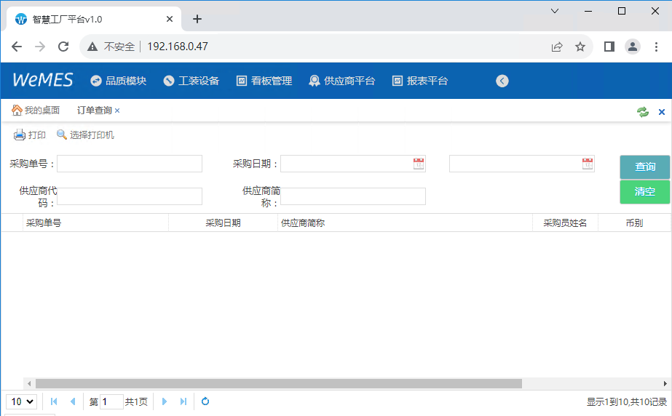This screenshot has width=672, height=416.
Task: Open the 报表平台 menu
Action: point(420,81)
